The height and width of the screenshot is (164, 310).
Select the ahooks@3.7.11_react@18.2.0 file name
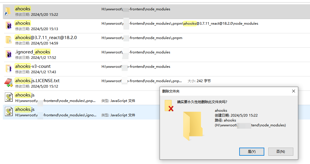coord(46,38)
